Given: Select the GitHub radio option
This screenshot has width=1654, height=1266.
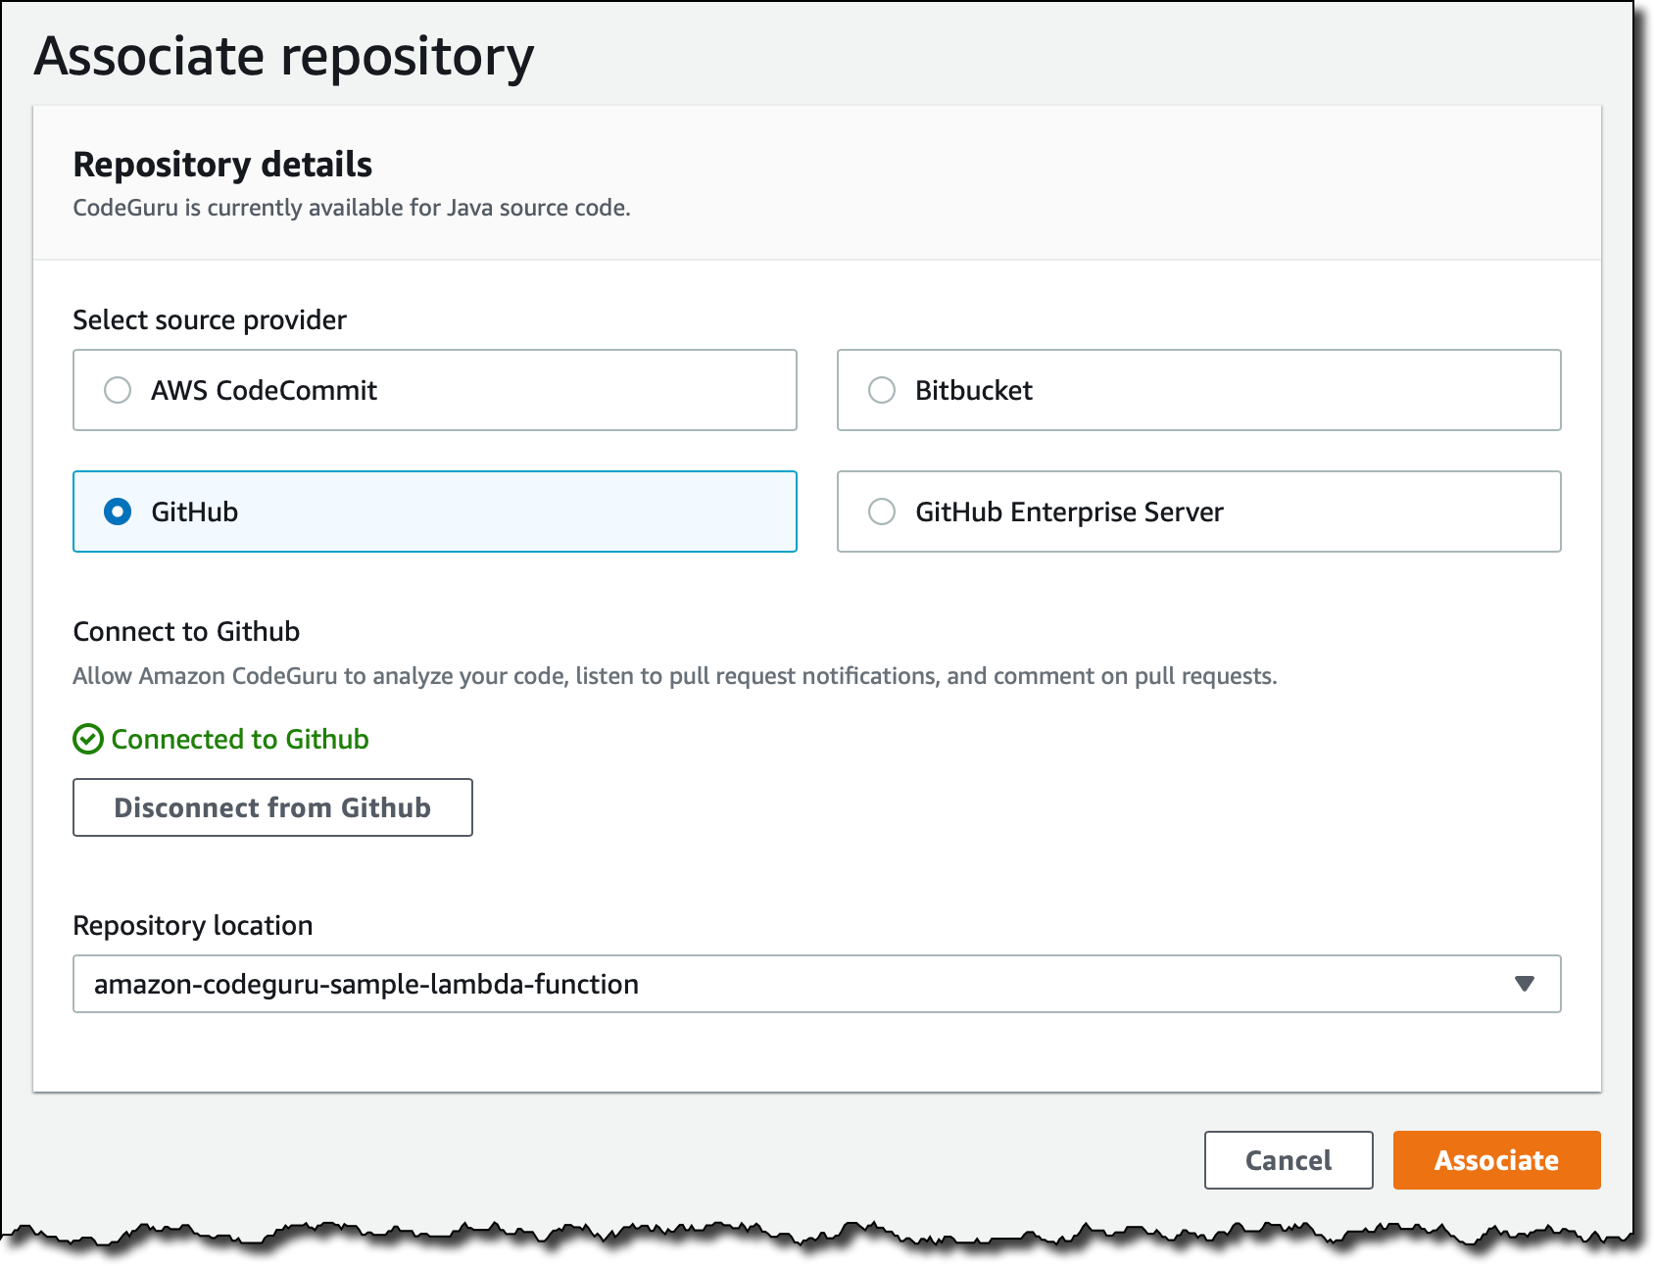Looking at the screenshot, I should click(118, 511).
